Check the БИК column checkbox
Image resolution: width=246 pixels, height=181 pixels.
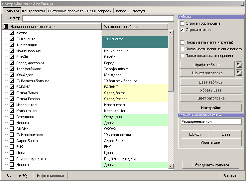click(x=12, y=147)
